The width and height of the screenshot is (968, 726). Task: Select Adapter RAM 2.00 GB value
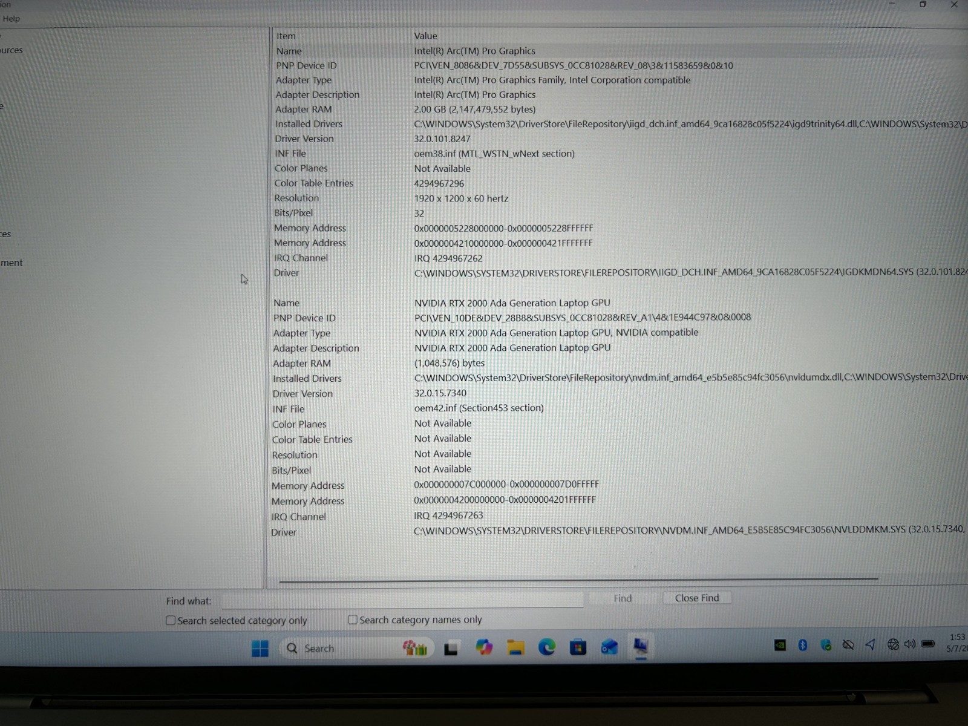(474, 110)
